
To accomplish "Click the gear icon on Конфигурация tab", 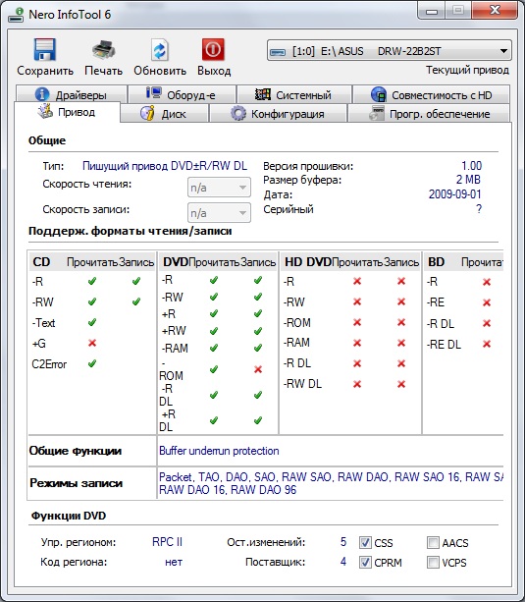I will pyautogui.click(x=237, y=114).
